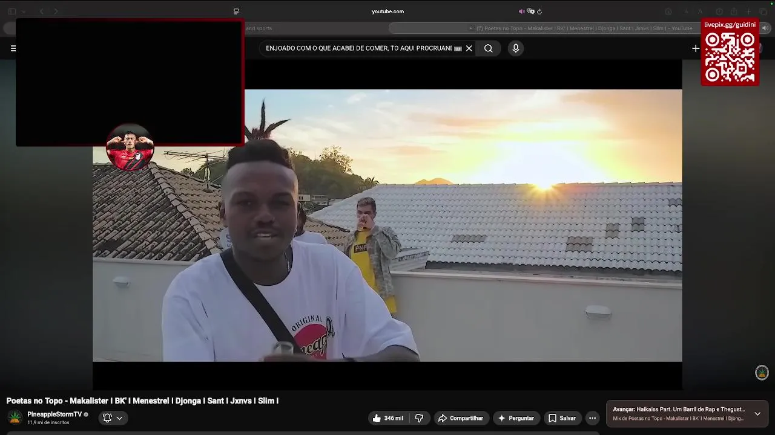Go back with Safari back arrow

pos(41,11)
